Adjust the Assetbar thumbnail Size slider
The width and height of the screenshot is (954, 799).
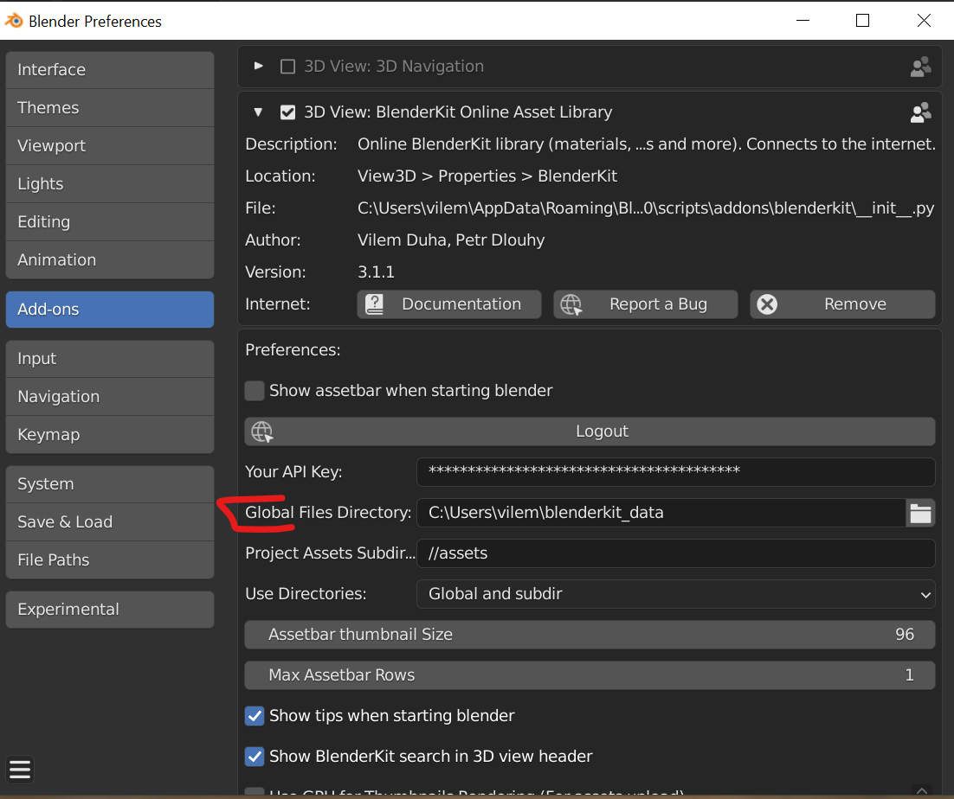[x=590, y=634]
